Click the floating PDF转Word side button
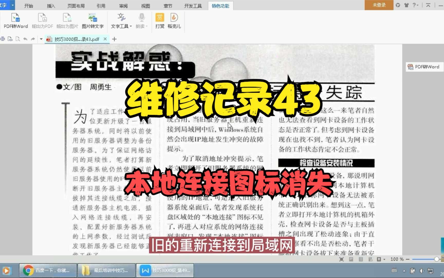Screen dimensions: 444x278 pyautogui.click(x=424, y=67)
